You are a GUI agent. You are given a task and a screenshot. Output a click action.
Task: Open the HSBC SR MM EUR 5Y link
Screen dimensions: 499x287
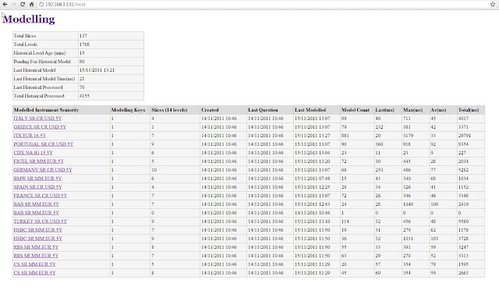click(x=38, y=239)
